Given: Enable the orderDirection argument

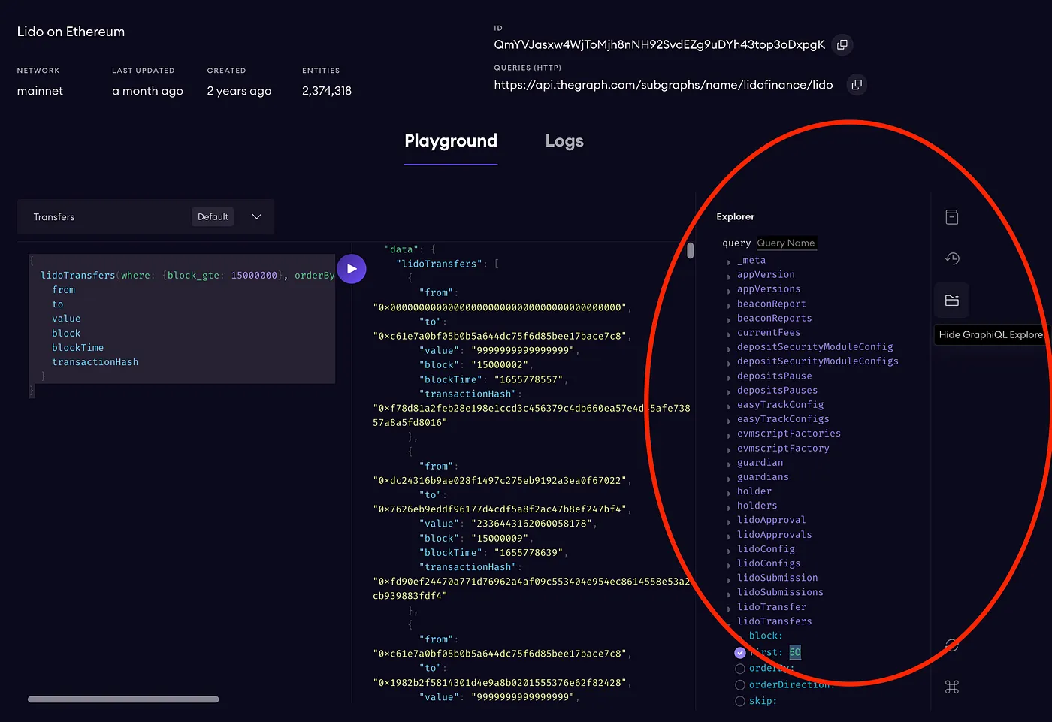Looking at the screenshot, I should click(x=740, y=685).
